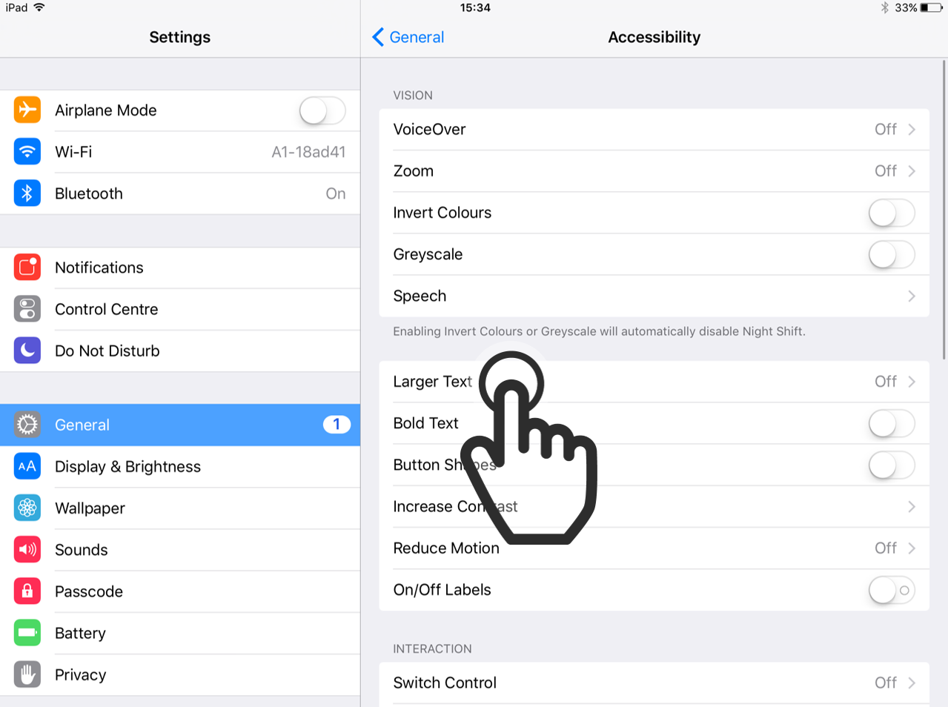The image size is (948, 707).
Task: Open the Speech row chevron
Action: pos(912,296)
